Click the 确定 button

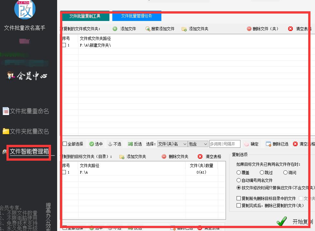coord(251,144)
